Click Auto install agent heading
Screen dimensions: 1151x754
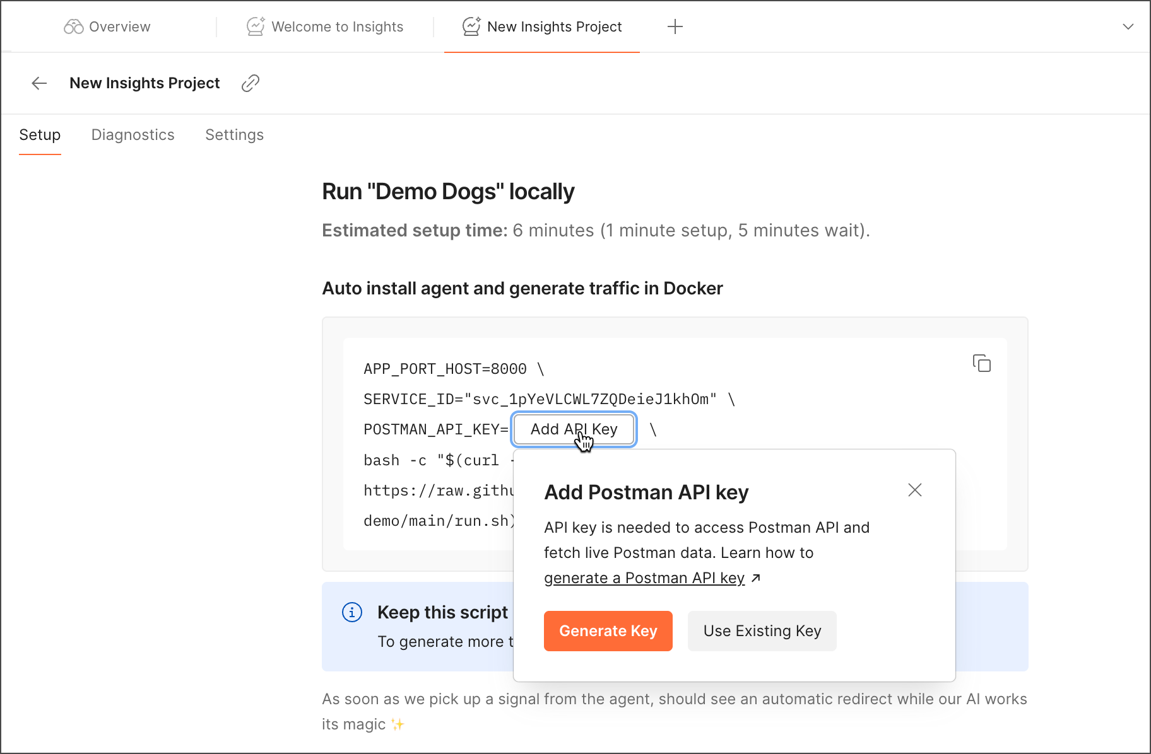(522, 289)
